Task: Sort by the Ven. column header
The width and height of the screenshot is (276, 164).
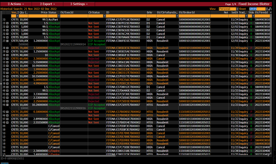Action: (x=15, y=12)
